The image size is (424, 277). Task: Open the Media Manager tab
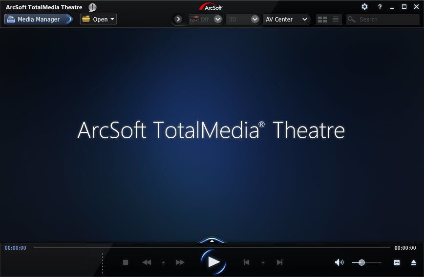tap(38, 20)
